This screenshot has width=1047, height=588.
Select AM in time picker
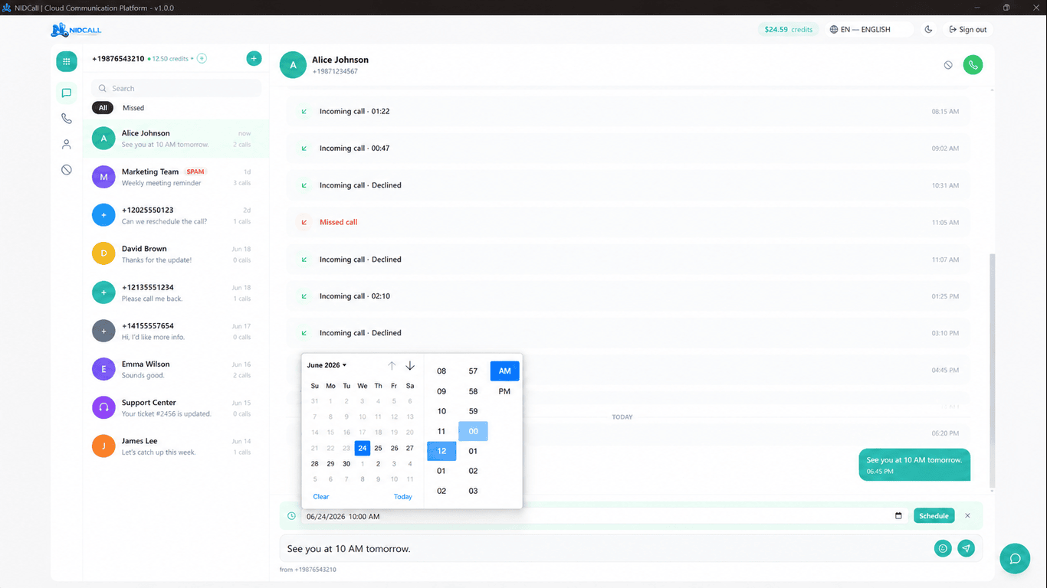tap(504, 371)
